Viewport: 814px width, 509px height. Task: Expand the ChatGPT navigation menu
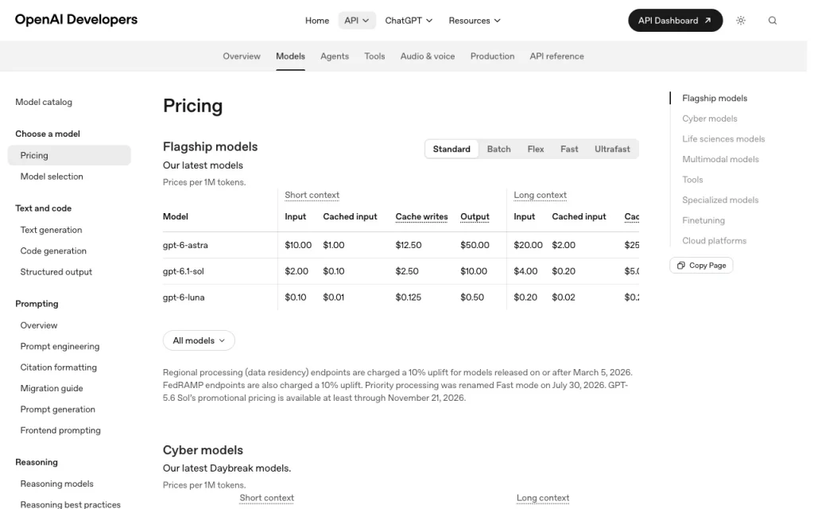409,21
